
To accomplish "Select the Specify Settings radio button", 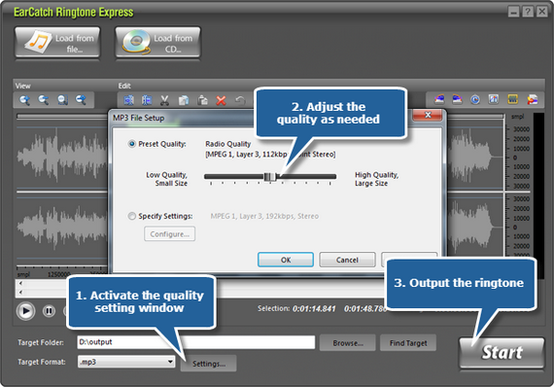I will click(132, 216).
